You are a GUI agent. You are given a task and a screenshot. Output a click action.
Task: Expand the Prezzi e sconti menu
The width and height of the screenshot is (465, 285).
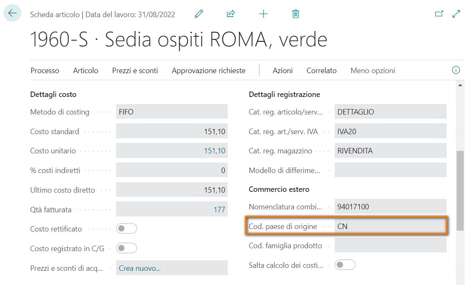[x=135, y=71]
